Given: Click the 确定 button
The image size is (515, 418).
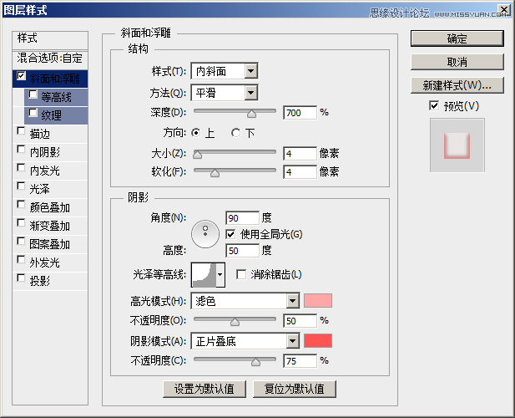Looking at the screenshot, I should 457,38.
